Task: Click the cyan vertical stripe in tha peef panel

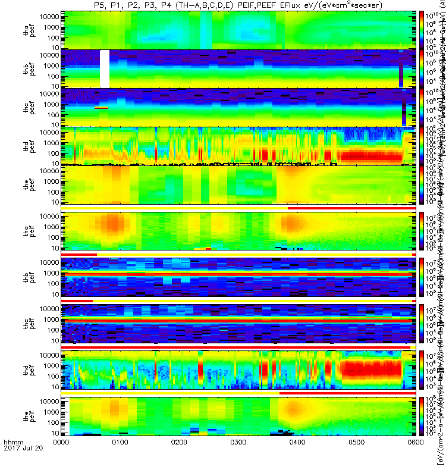Action: [x=206, y=30]
